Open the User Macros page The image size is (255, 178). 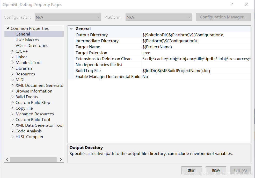(x=27, y=40)
